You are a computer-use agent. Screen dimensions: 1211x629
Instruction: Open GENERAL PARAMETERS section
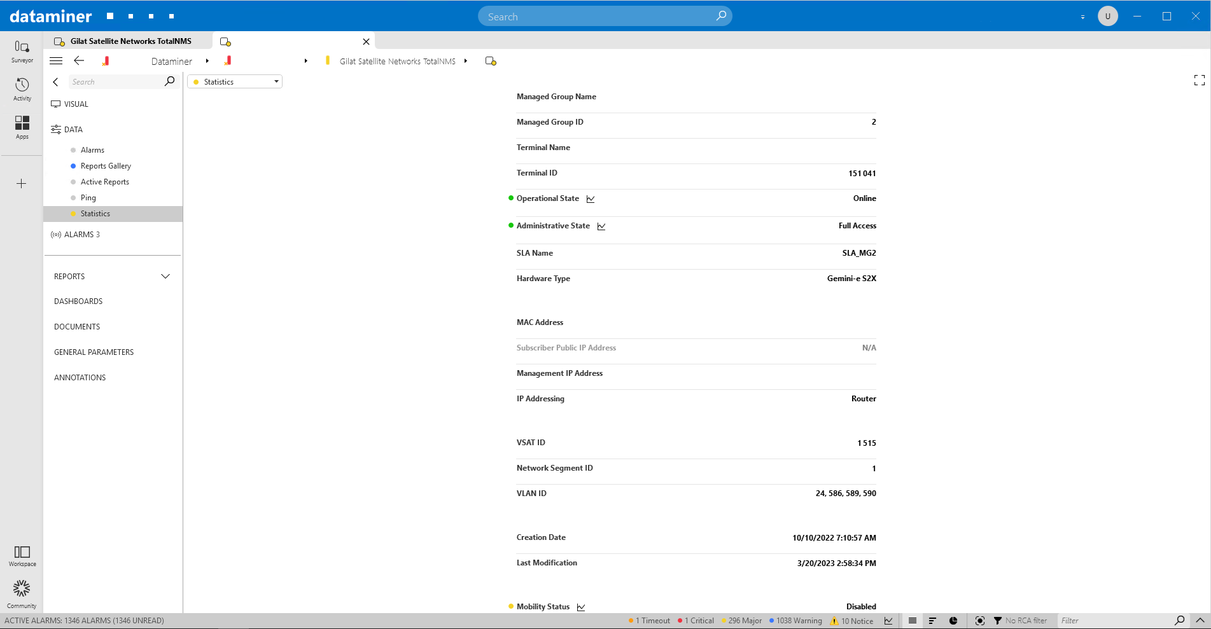point(94,352)
